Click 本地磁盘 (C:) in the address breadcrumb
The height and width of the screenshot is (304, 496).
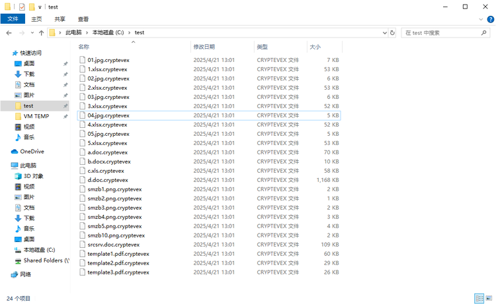click(x=108, y=32)
